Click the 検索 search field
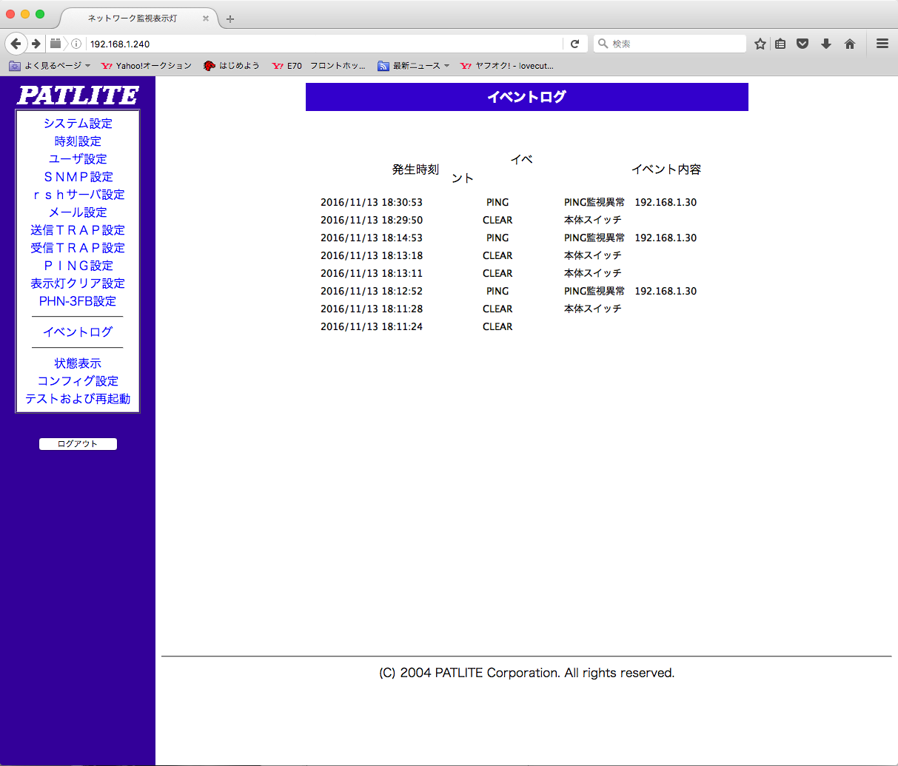The width and height of the screenshot is (898, 766). (670, 44)
